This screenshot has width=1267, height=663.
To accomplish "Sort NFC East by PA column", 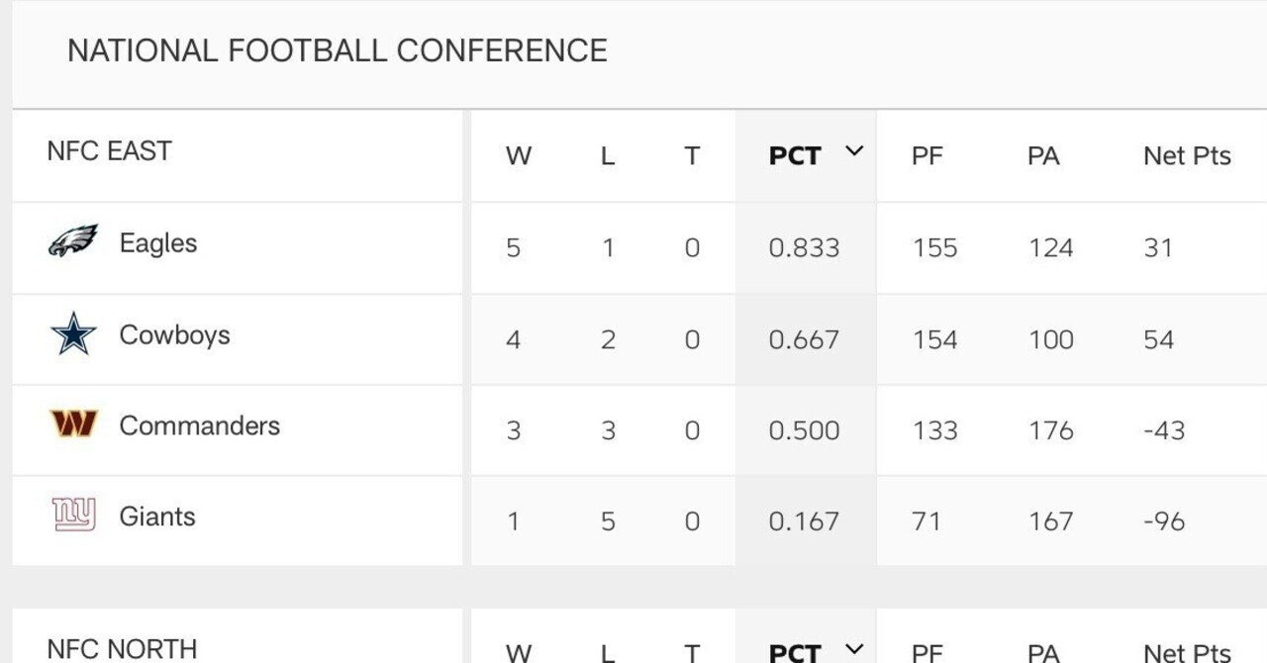I will (x=1043, y=156).
